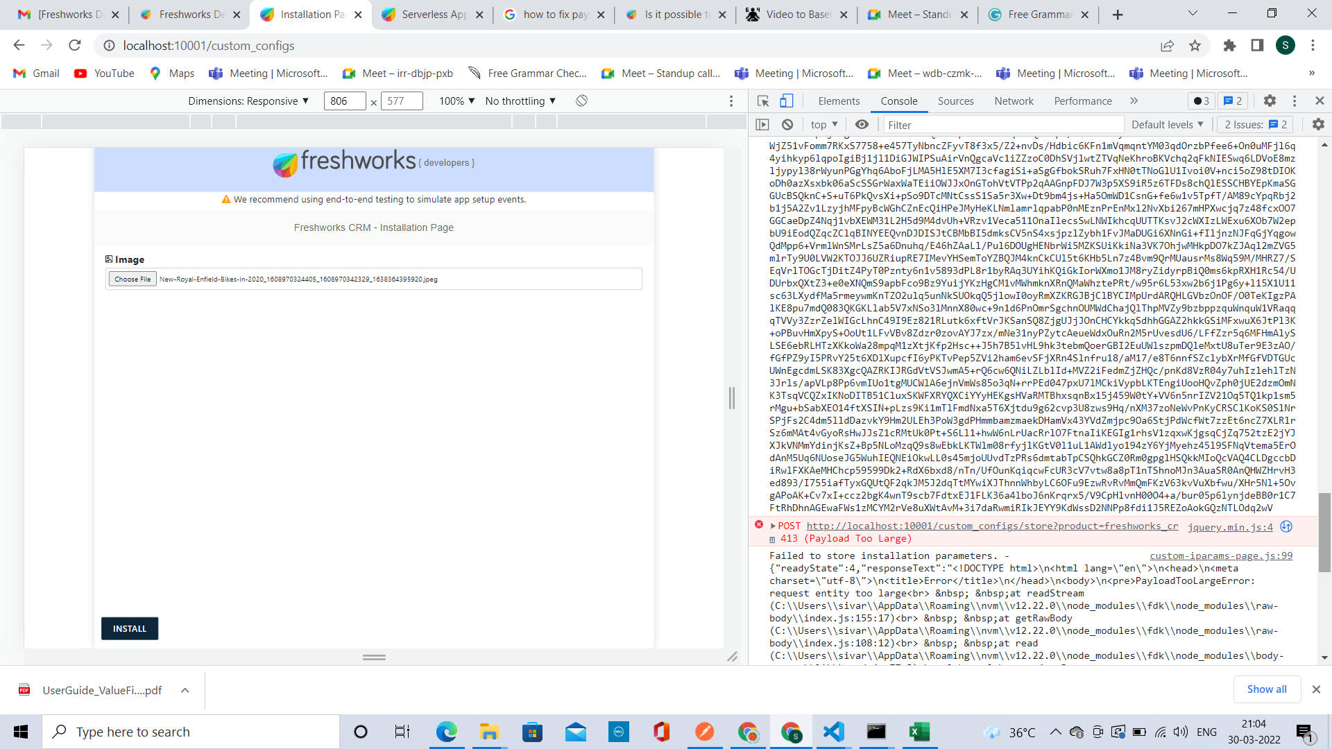The width and height of the screenshot is (1332, 749).
Task: Switch to the Console tab
Action: coord(899,101)
